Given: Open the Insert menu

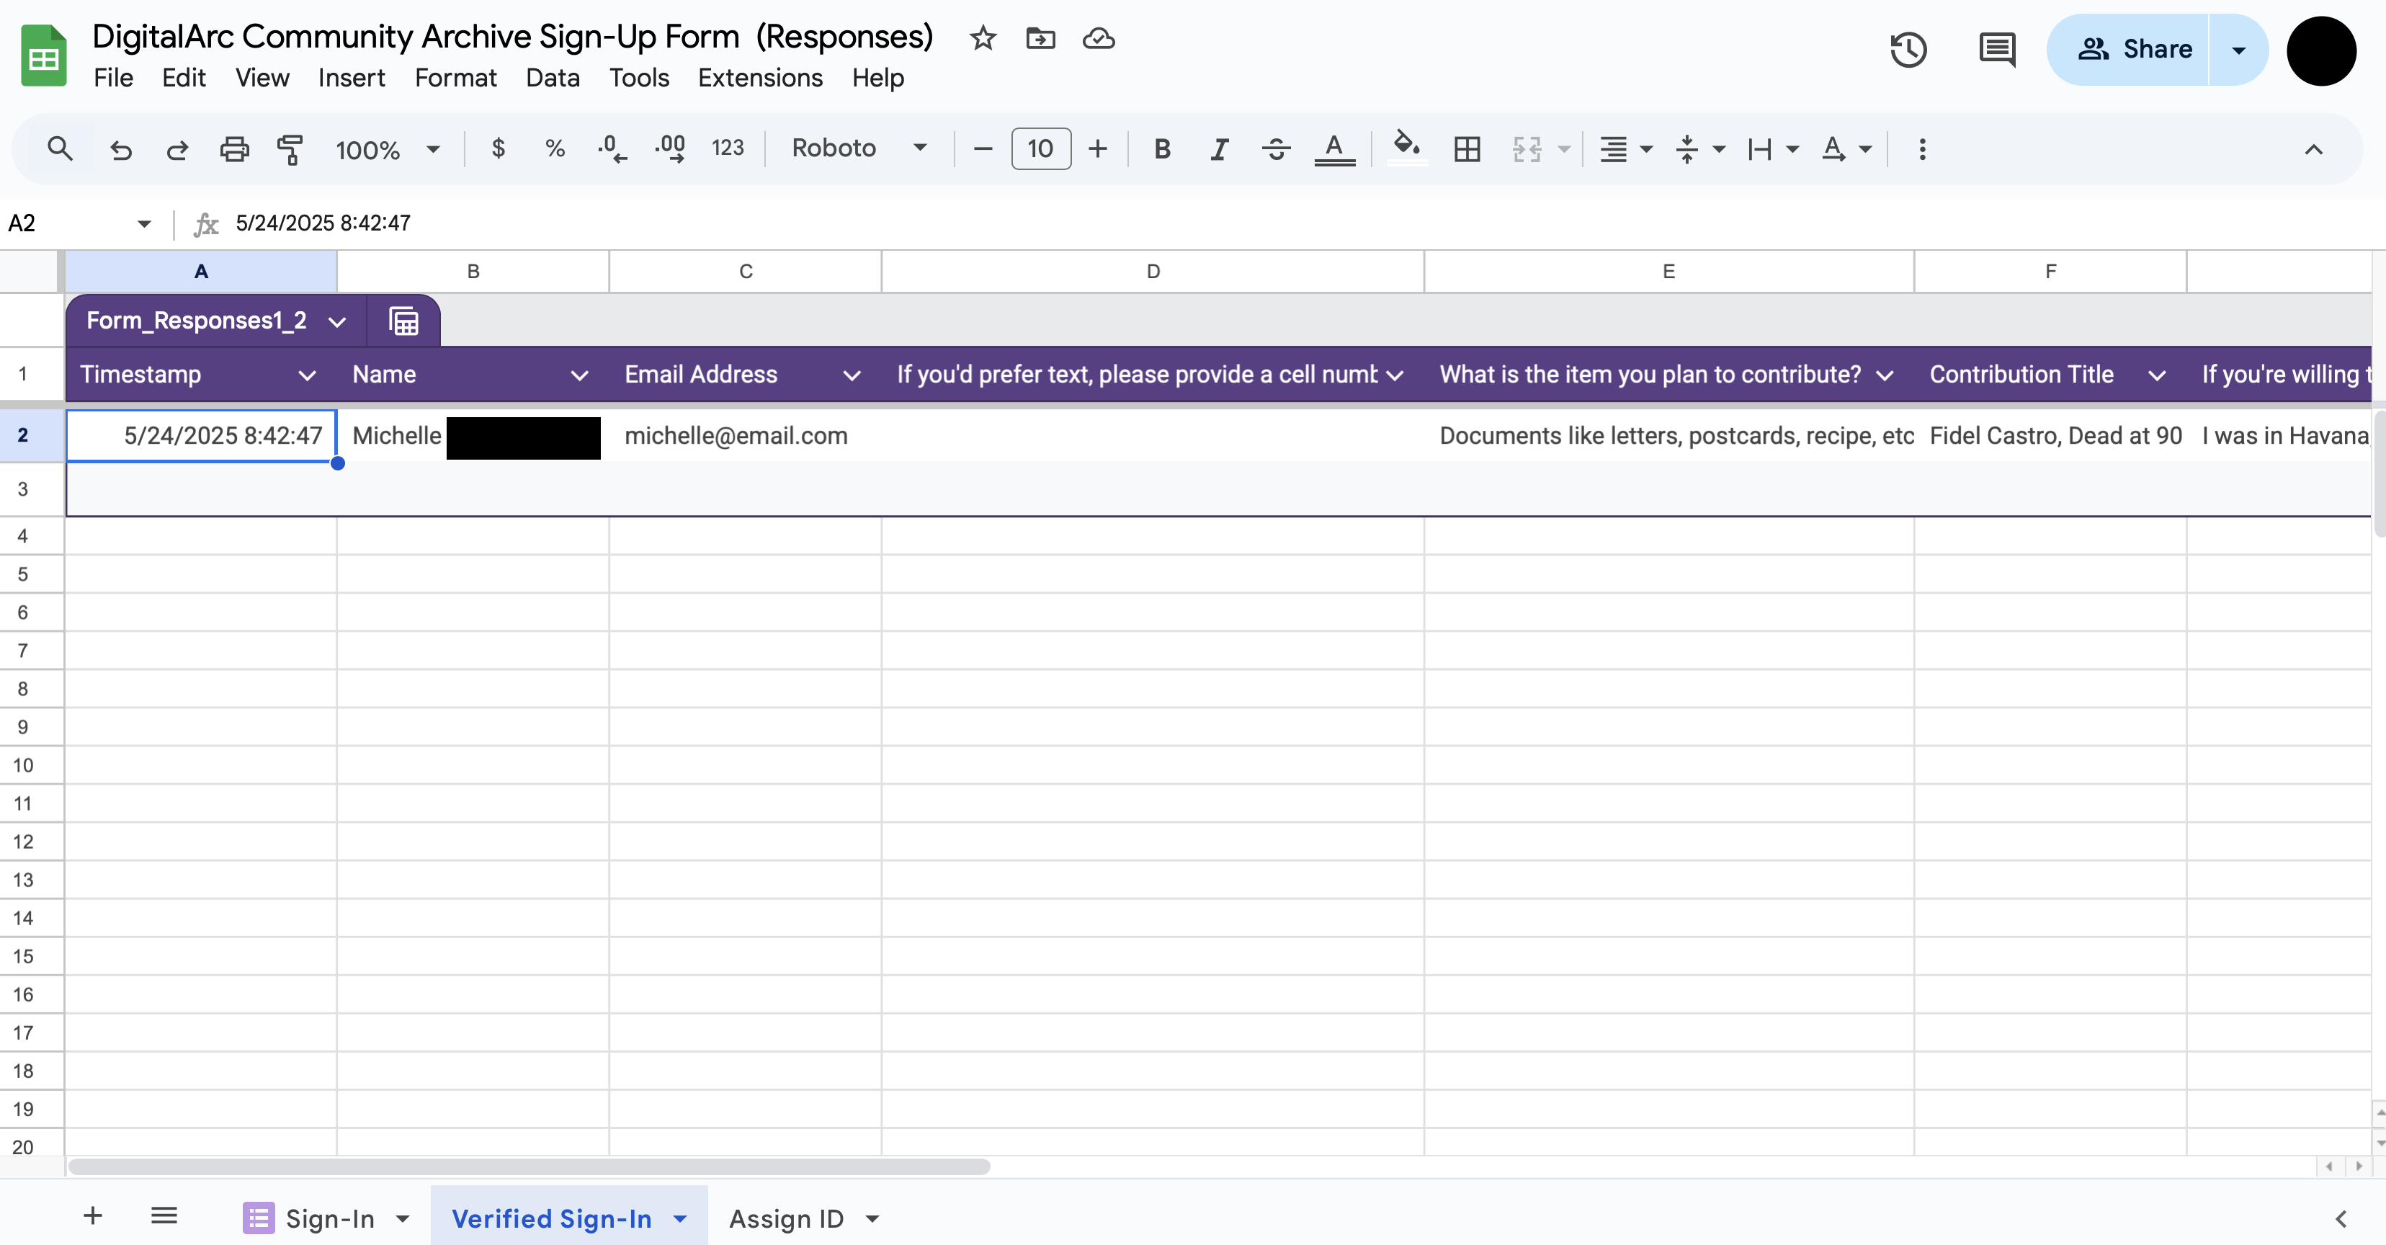Looking at the screenshot, I should click(351, 78).
